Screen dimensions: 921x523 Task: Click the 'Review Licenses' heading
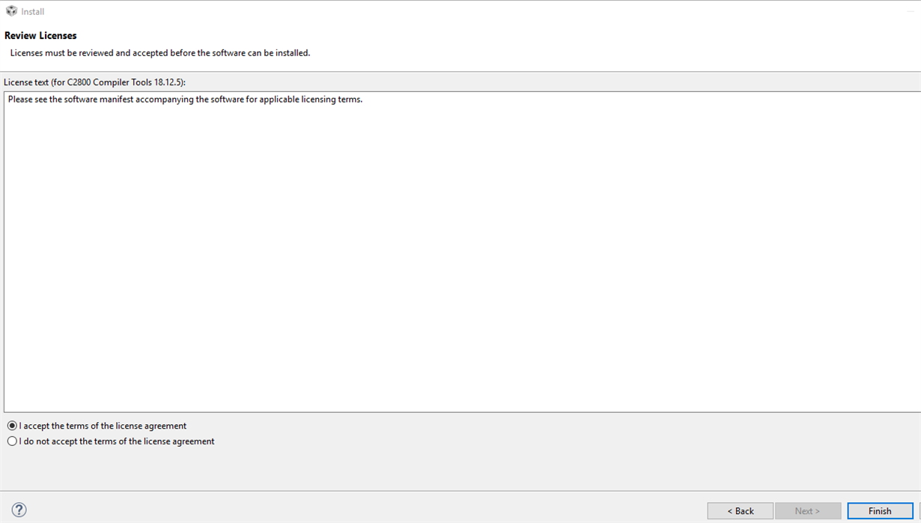(40, 35)
